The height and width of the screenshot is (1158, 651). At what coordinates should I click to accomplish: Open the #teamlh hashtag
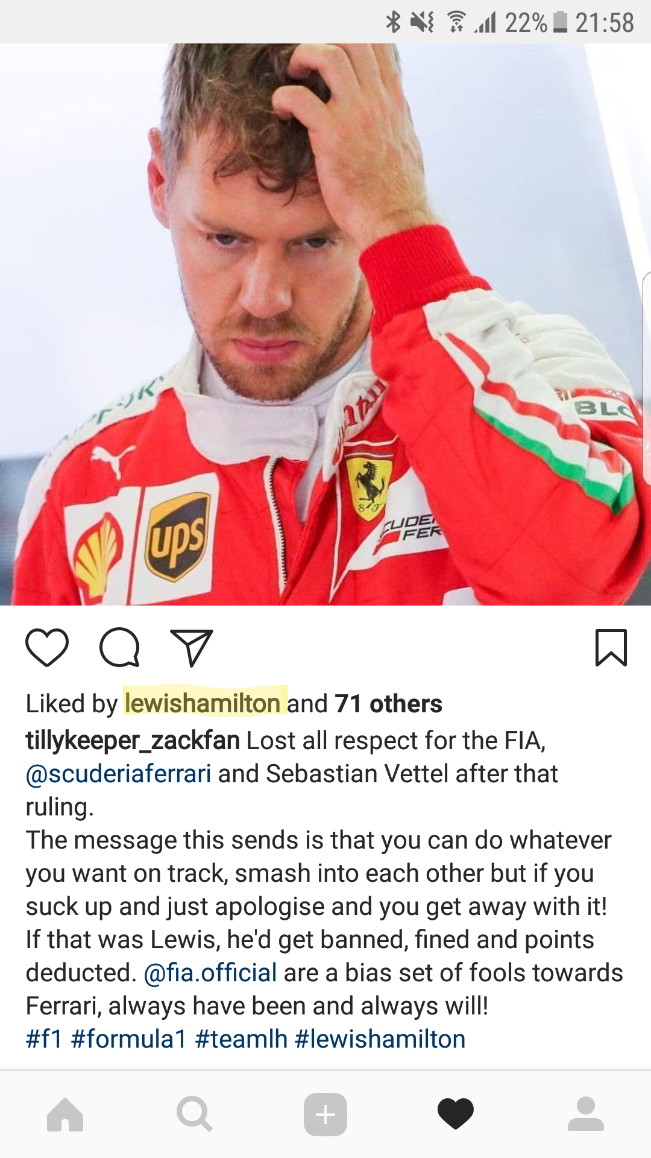241,1039
